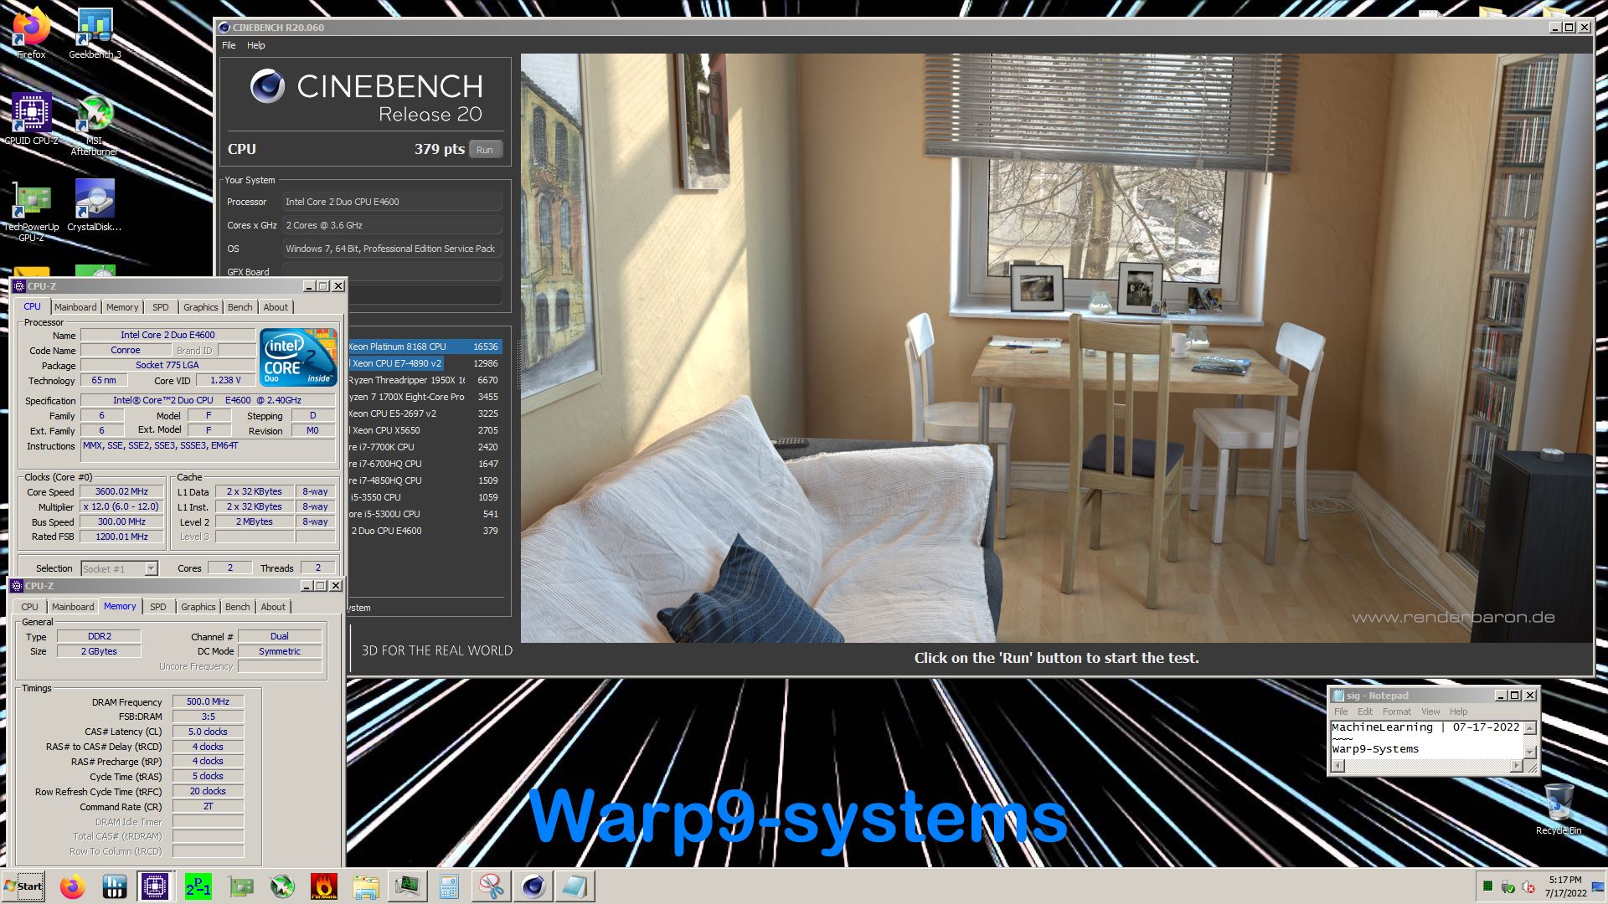
Task: Switch to CPU-Z via taskbar icon
Action: pyautogui.click(x=155, y=886)
